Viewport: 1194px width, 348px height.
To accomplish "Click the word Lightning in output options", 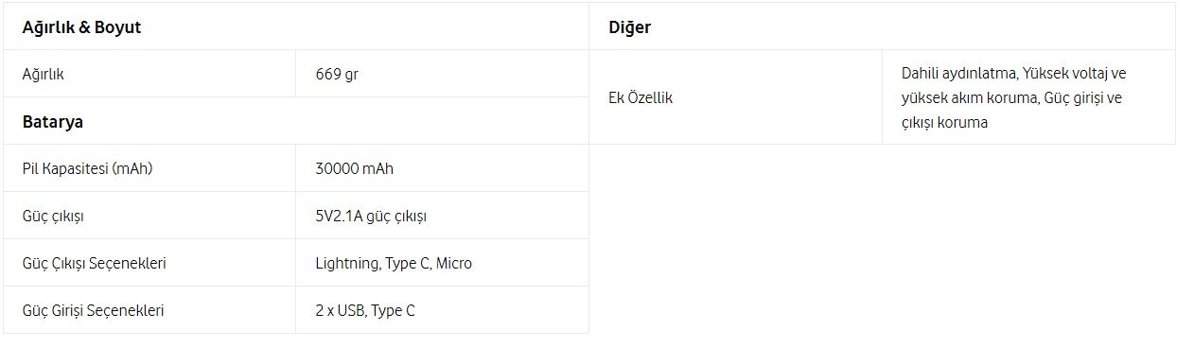I will point(346,263).
